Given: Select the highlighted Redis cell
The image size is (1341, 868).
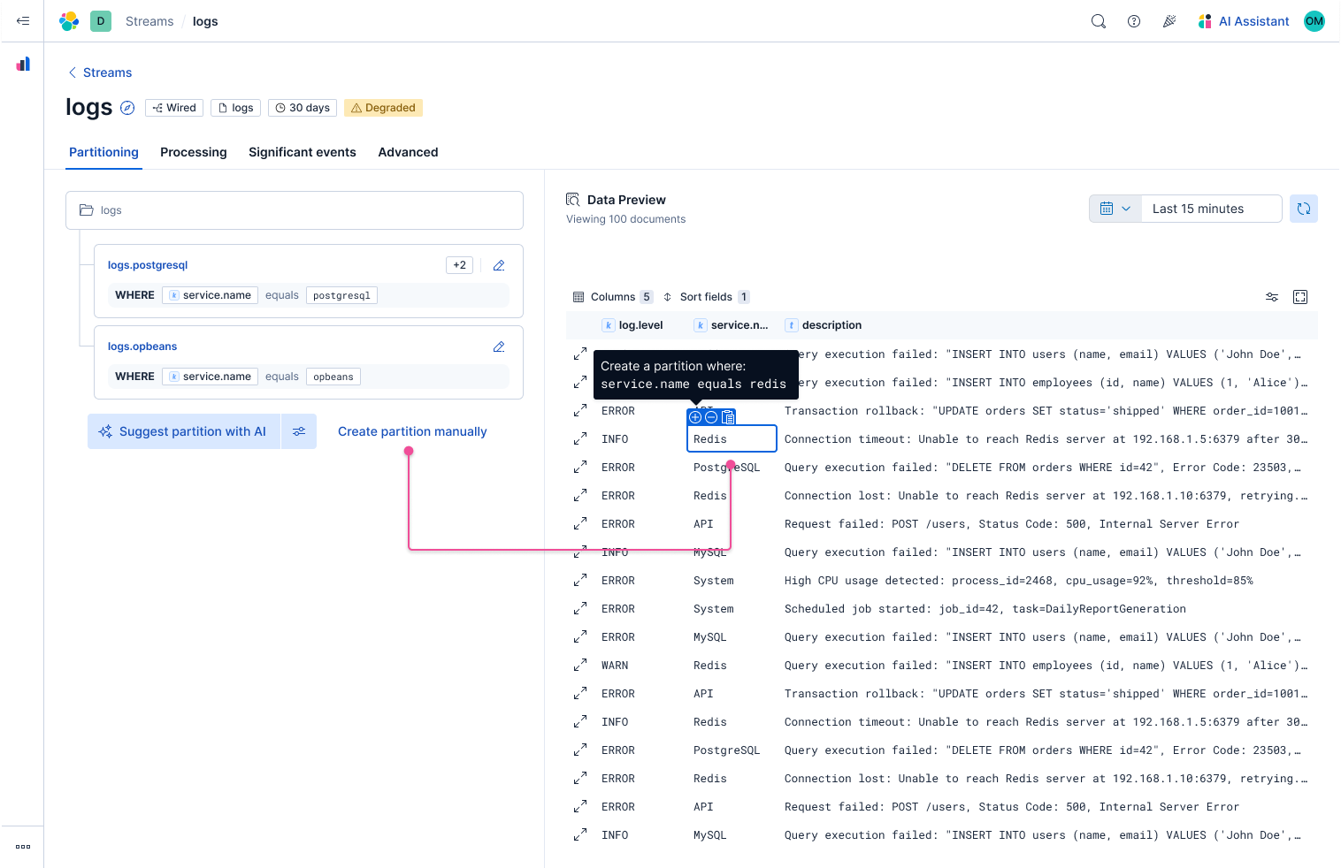Looking at the screenshot, I should click(x=732, y=439).
